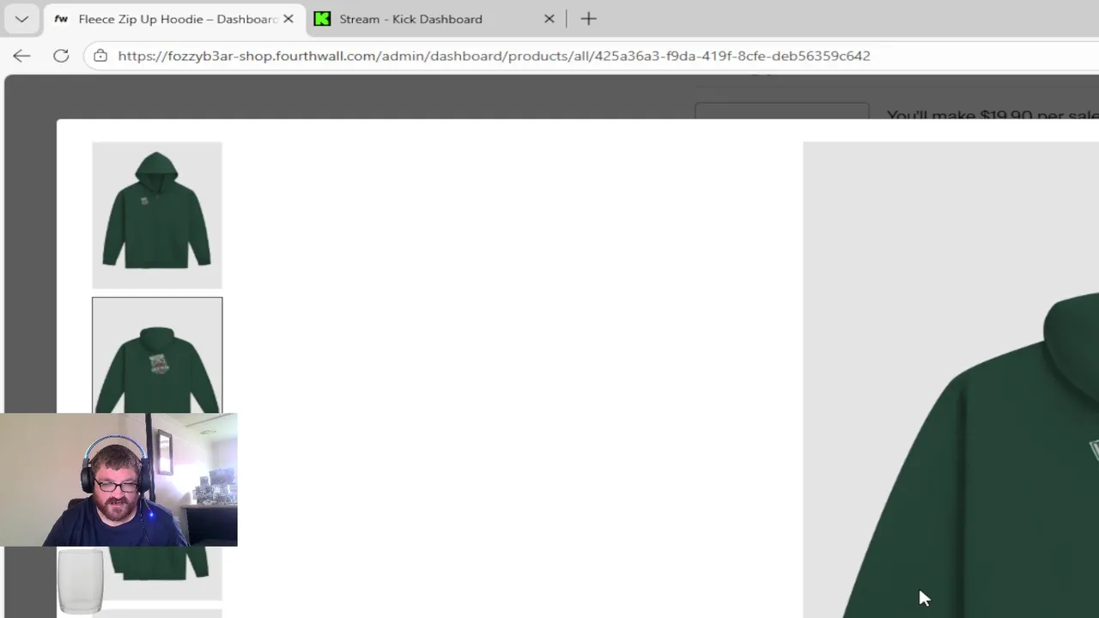Screen dimensions: 1099x618
Task: Click the fw favicon on first tab
Action: coord(61,19)
